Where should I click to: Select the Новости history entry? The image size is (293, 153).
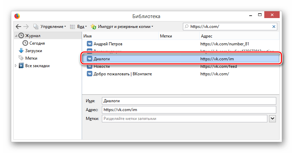[102, 66]
